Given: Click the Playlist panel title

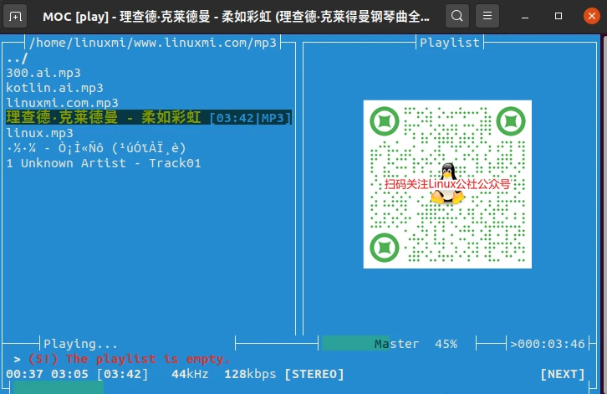Looking at the screenshot, I should coord(450,43).
